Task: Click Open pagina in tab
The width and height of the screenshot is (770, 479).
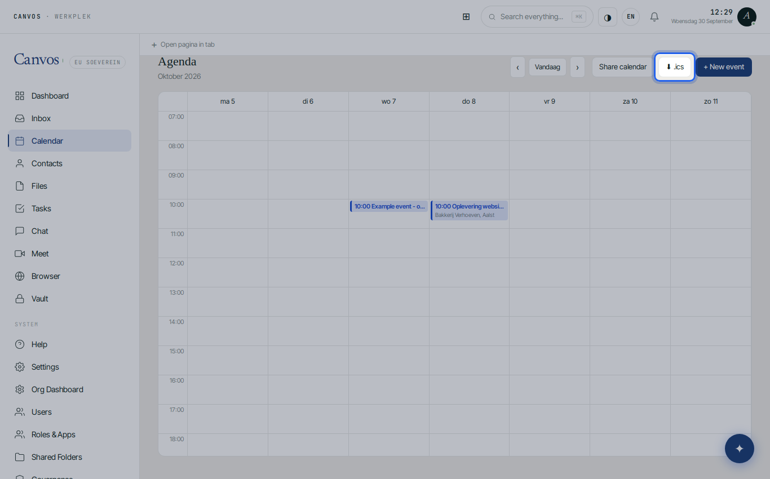Action: coord(183,45)
